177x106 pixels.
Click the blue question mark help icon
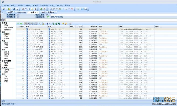click(82, 9)
